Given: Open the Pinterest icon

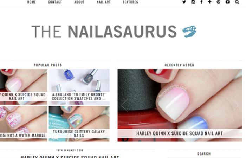Looking at the screenshot, I should [218, 2].
